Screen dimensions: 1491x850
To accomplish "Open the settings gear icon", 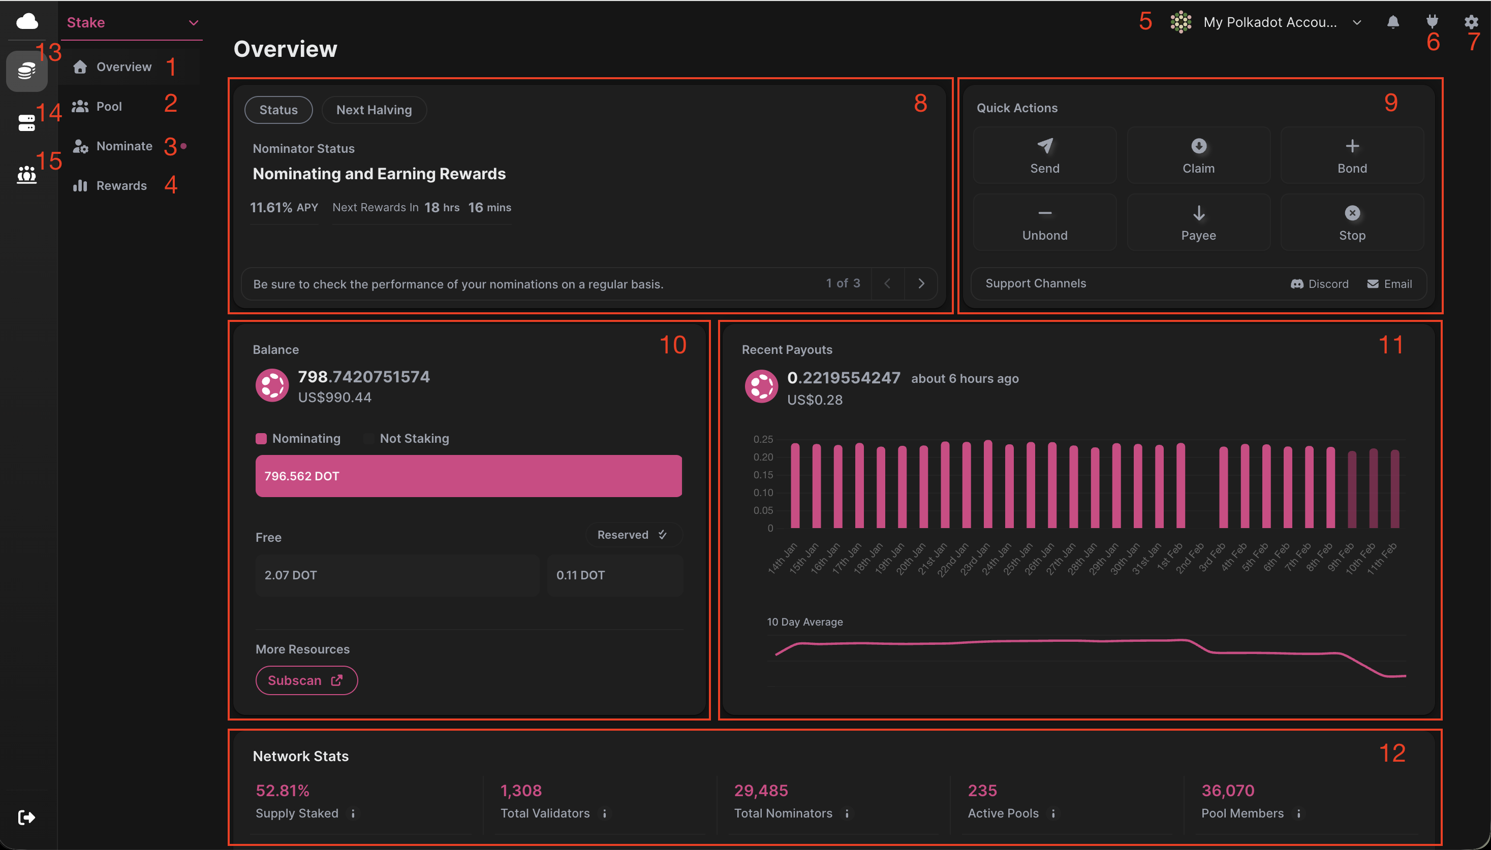I will (x=1471, y=22).
